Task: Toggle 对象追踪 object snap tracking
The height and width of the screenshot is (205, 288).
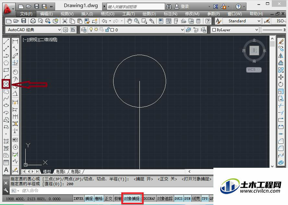Action: click(x=165, y=199)
